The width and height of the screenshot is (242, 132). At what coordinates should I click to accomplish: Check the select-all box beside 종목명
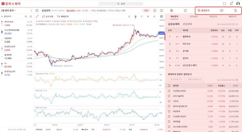169,85
